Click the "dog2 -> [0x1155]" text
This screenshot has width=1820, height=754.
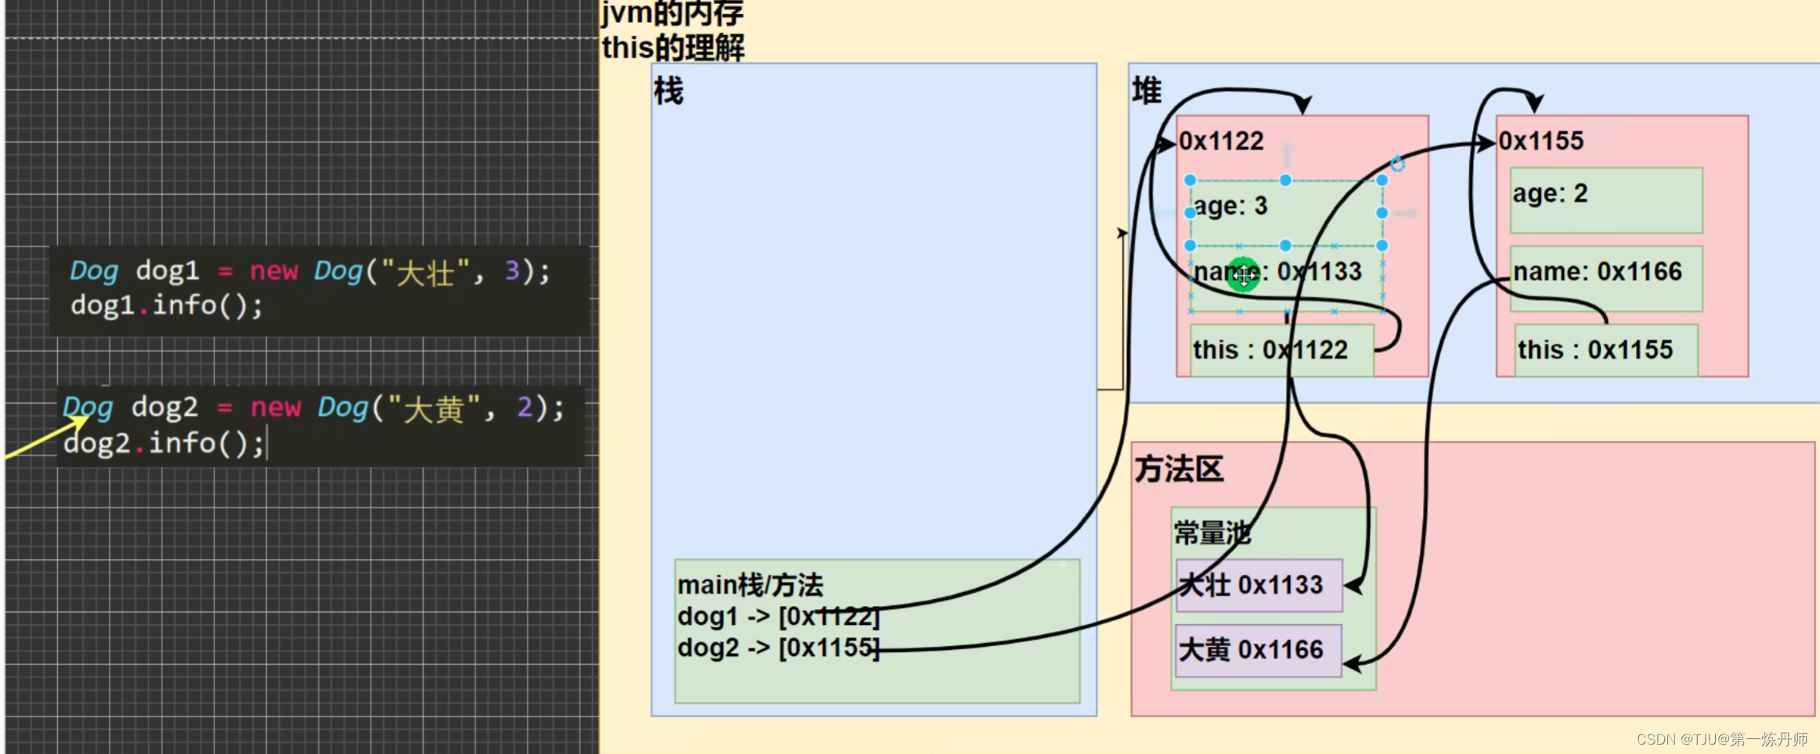point(779,648)
